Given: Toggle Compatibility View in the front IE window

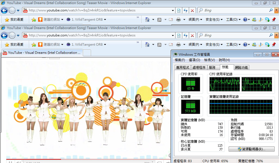Looking at the screenshot, I should coord(179,36).
